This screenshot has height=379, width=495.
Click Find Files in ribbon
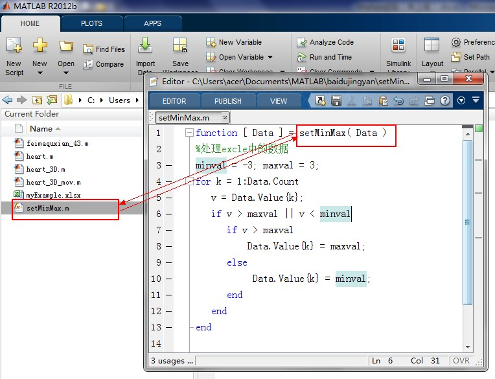(x=104, y=49)
